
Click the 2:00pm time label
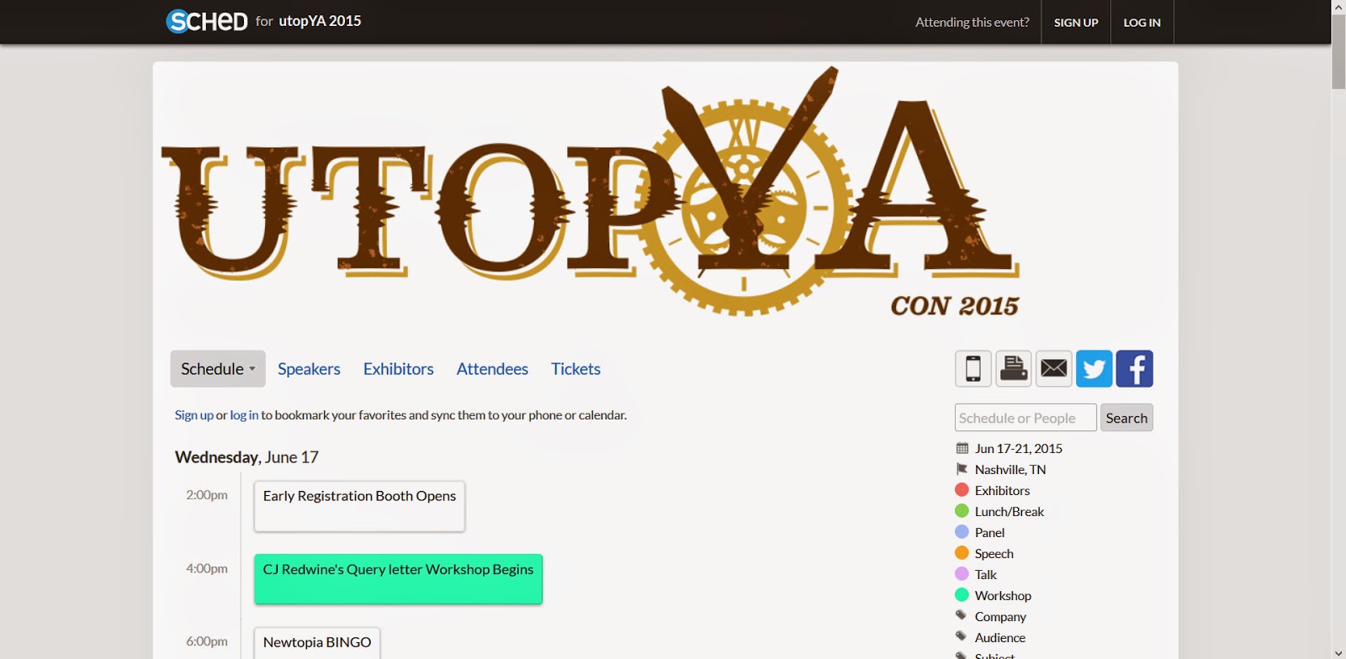tap(207, 495)
